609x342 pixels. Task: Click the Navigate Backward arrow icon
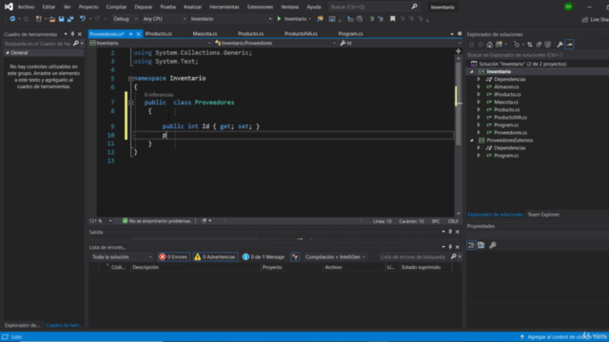[x=12, y=19]
